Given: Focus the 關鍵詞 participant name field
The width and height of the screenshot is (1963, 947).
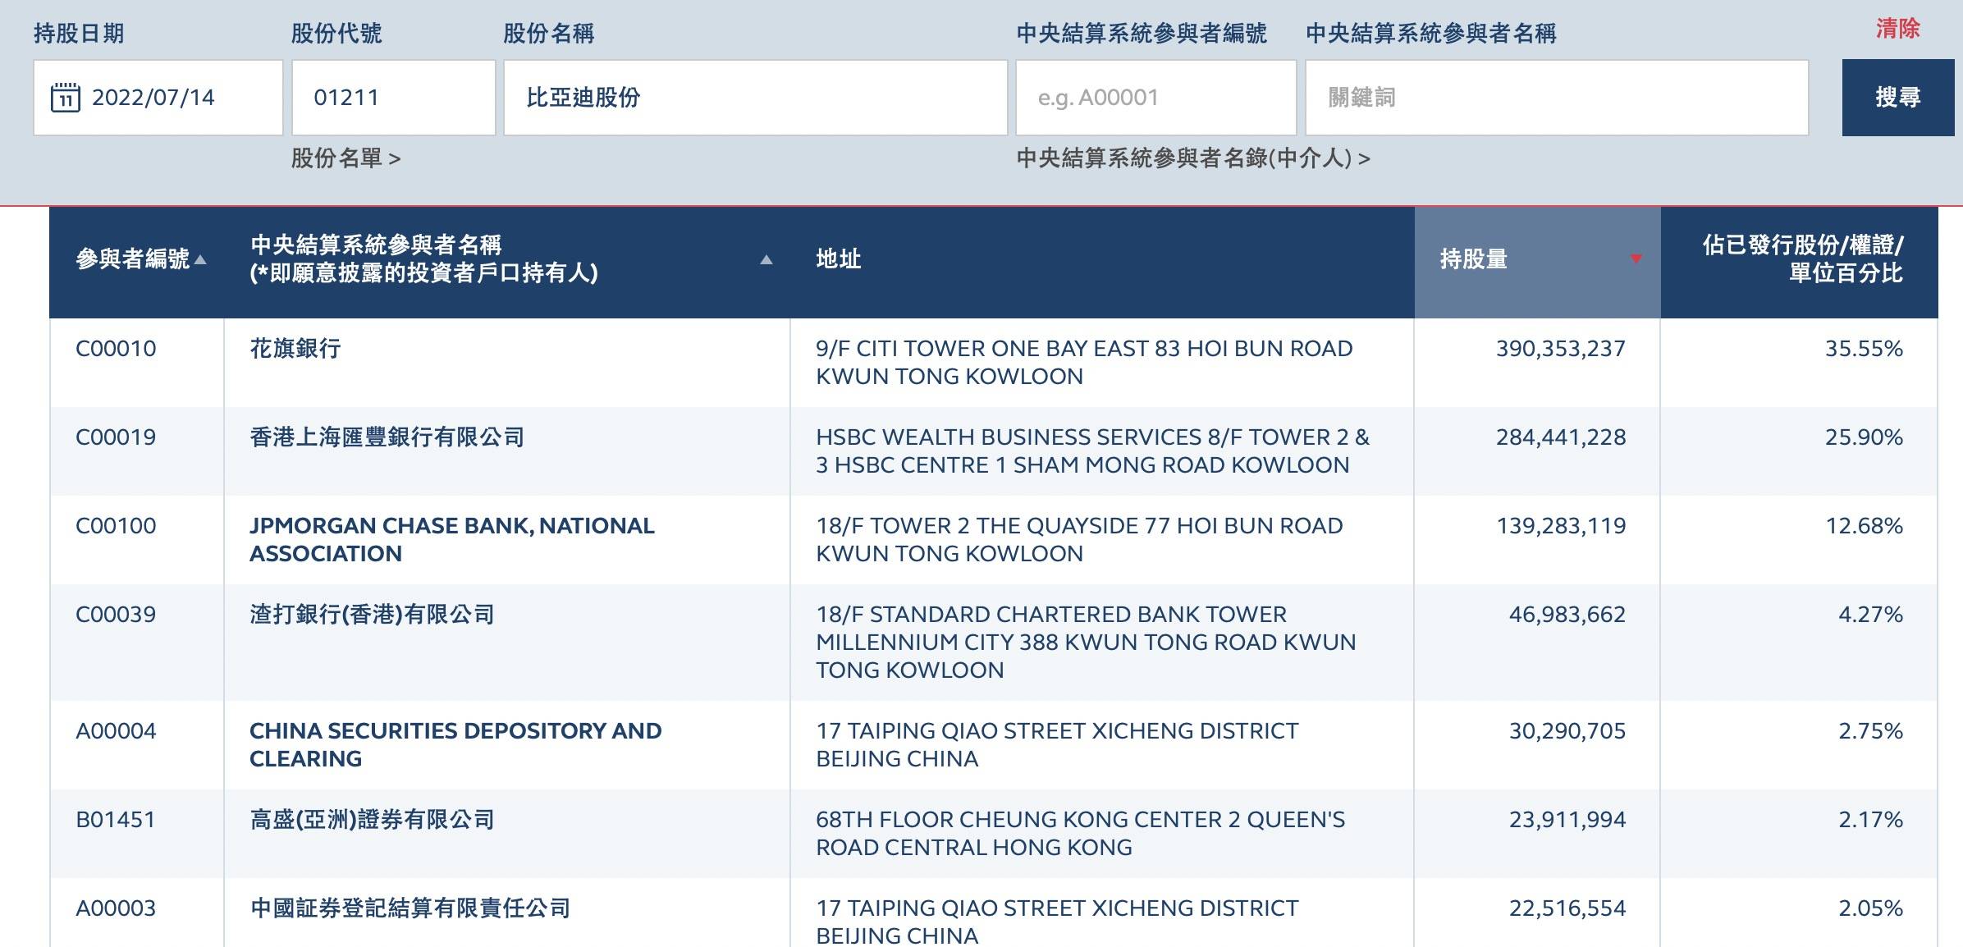Looking at the screenshot, I should point(1557,97).
